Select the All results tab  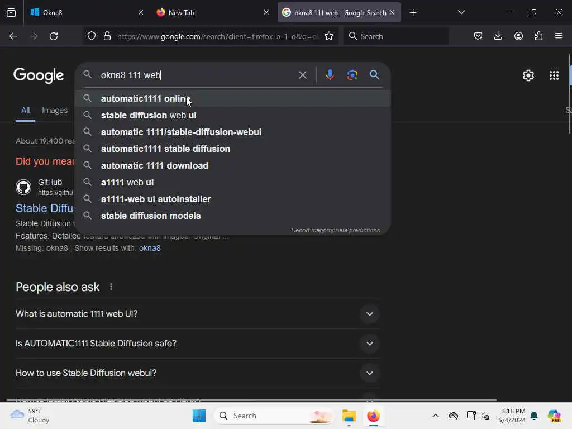coord(25,110)
